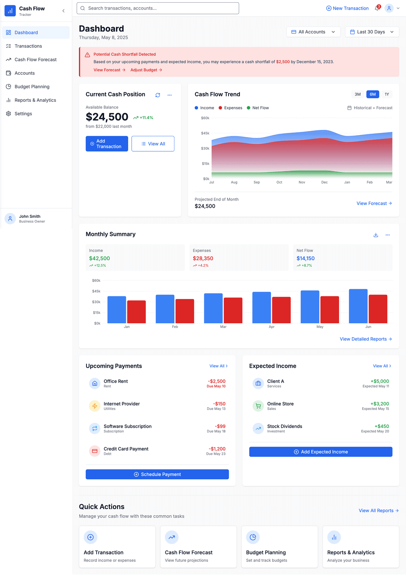This screenshot has width=406, height=575.
Task: Open the Settings gear icon
Action: 8,113
